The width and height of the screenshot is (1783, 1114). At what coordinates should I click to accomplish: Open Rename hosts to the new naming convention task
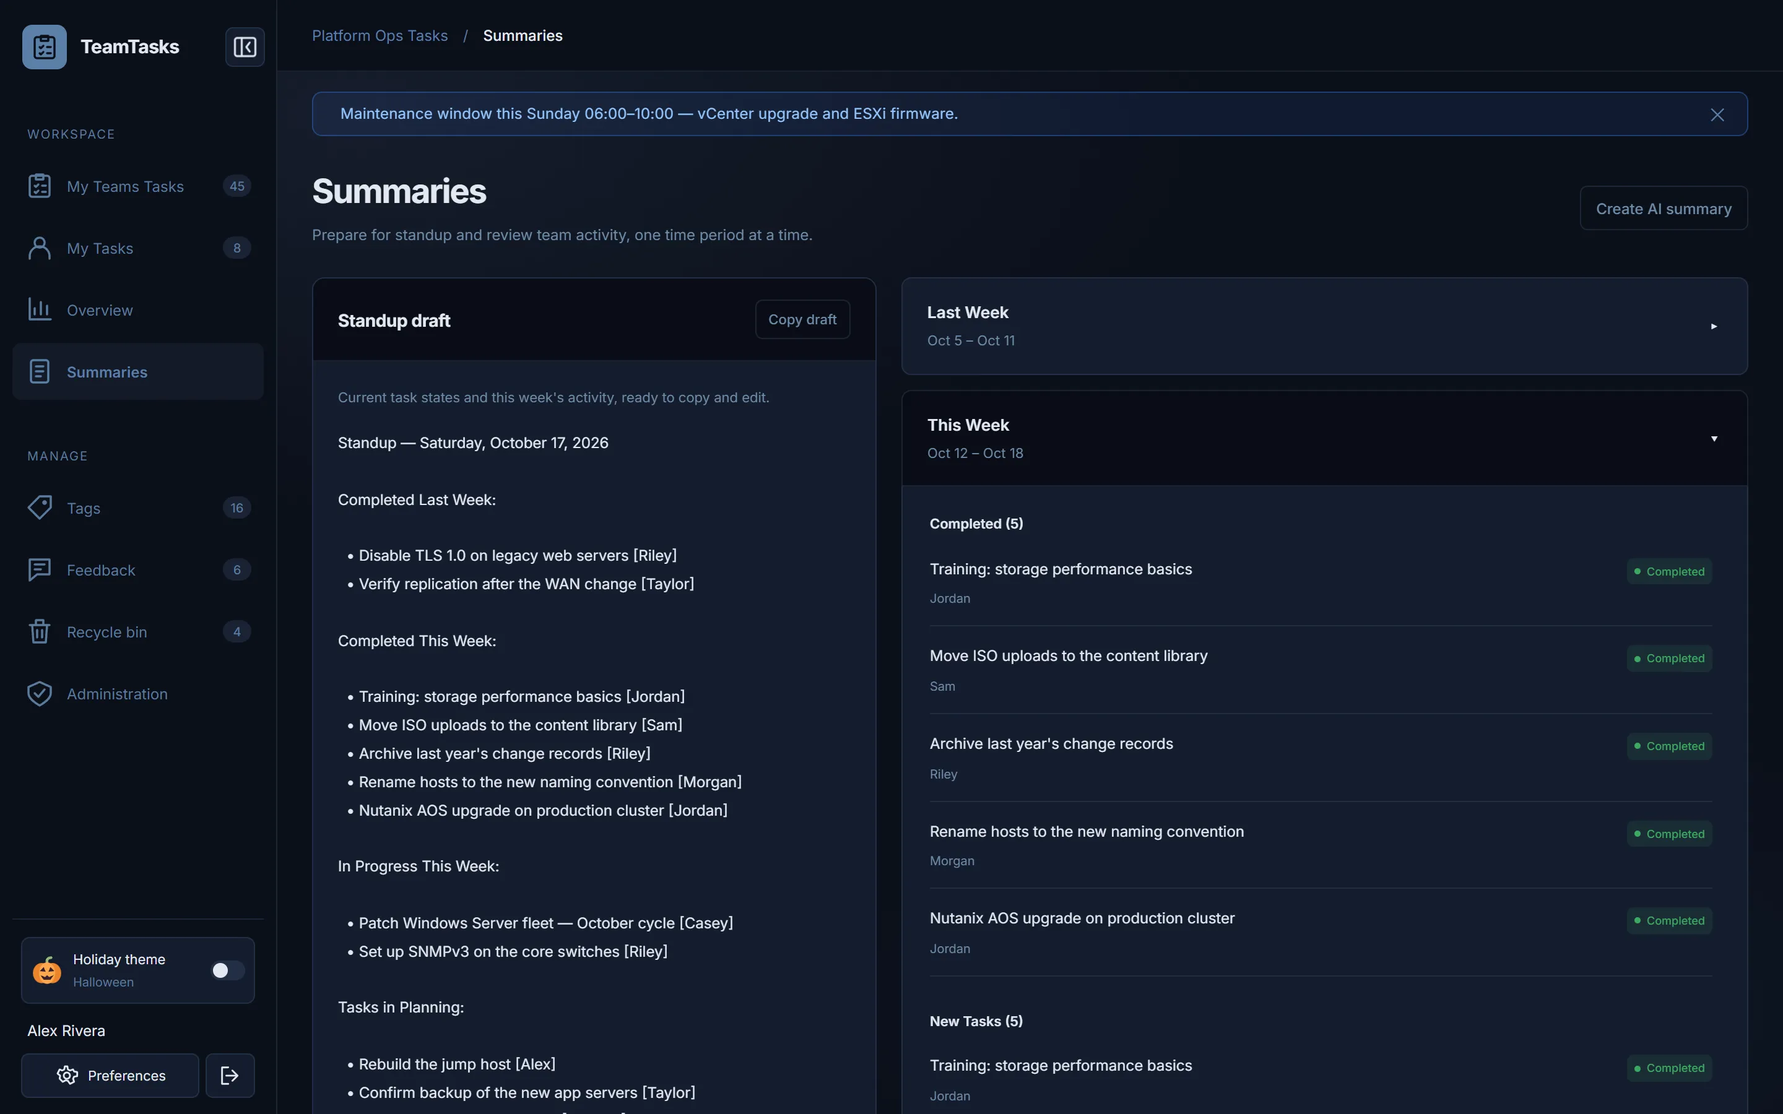(x=1086, y=831)
